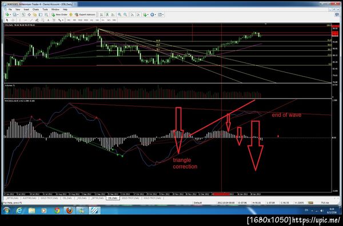
Task: Open the Windows Start button
Action: [6, 211]
